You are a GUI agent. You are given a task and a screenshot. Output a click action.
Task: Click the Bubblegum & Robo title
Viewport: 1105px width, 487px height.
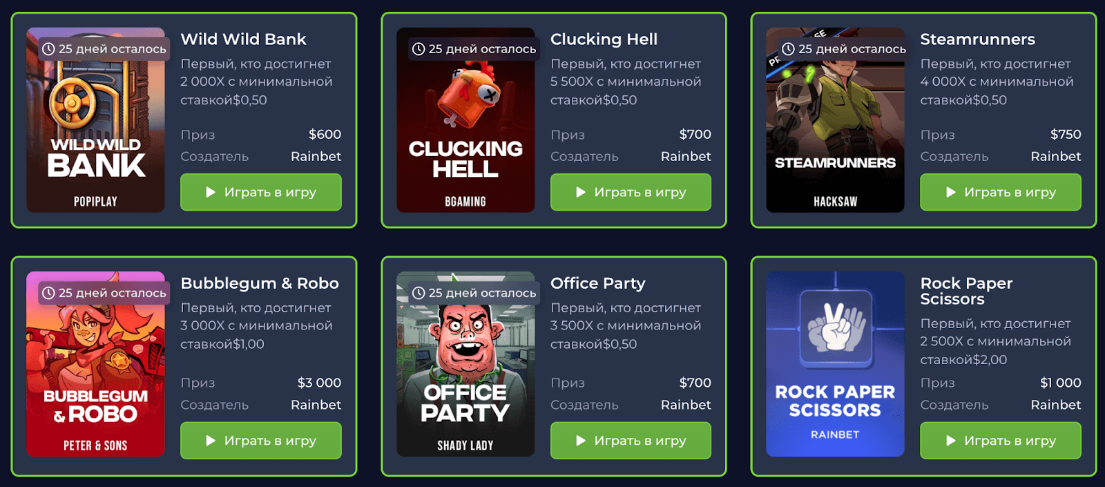click(260, 283)
